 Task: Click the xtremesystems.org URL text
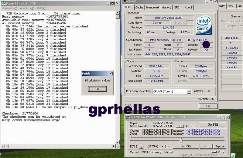click(31, 120)
